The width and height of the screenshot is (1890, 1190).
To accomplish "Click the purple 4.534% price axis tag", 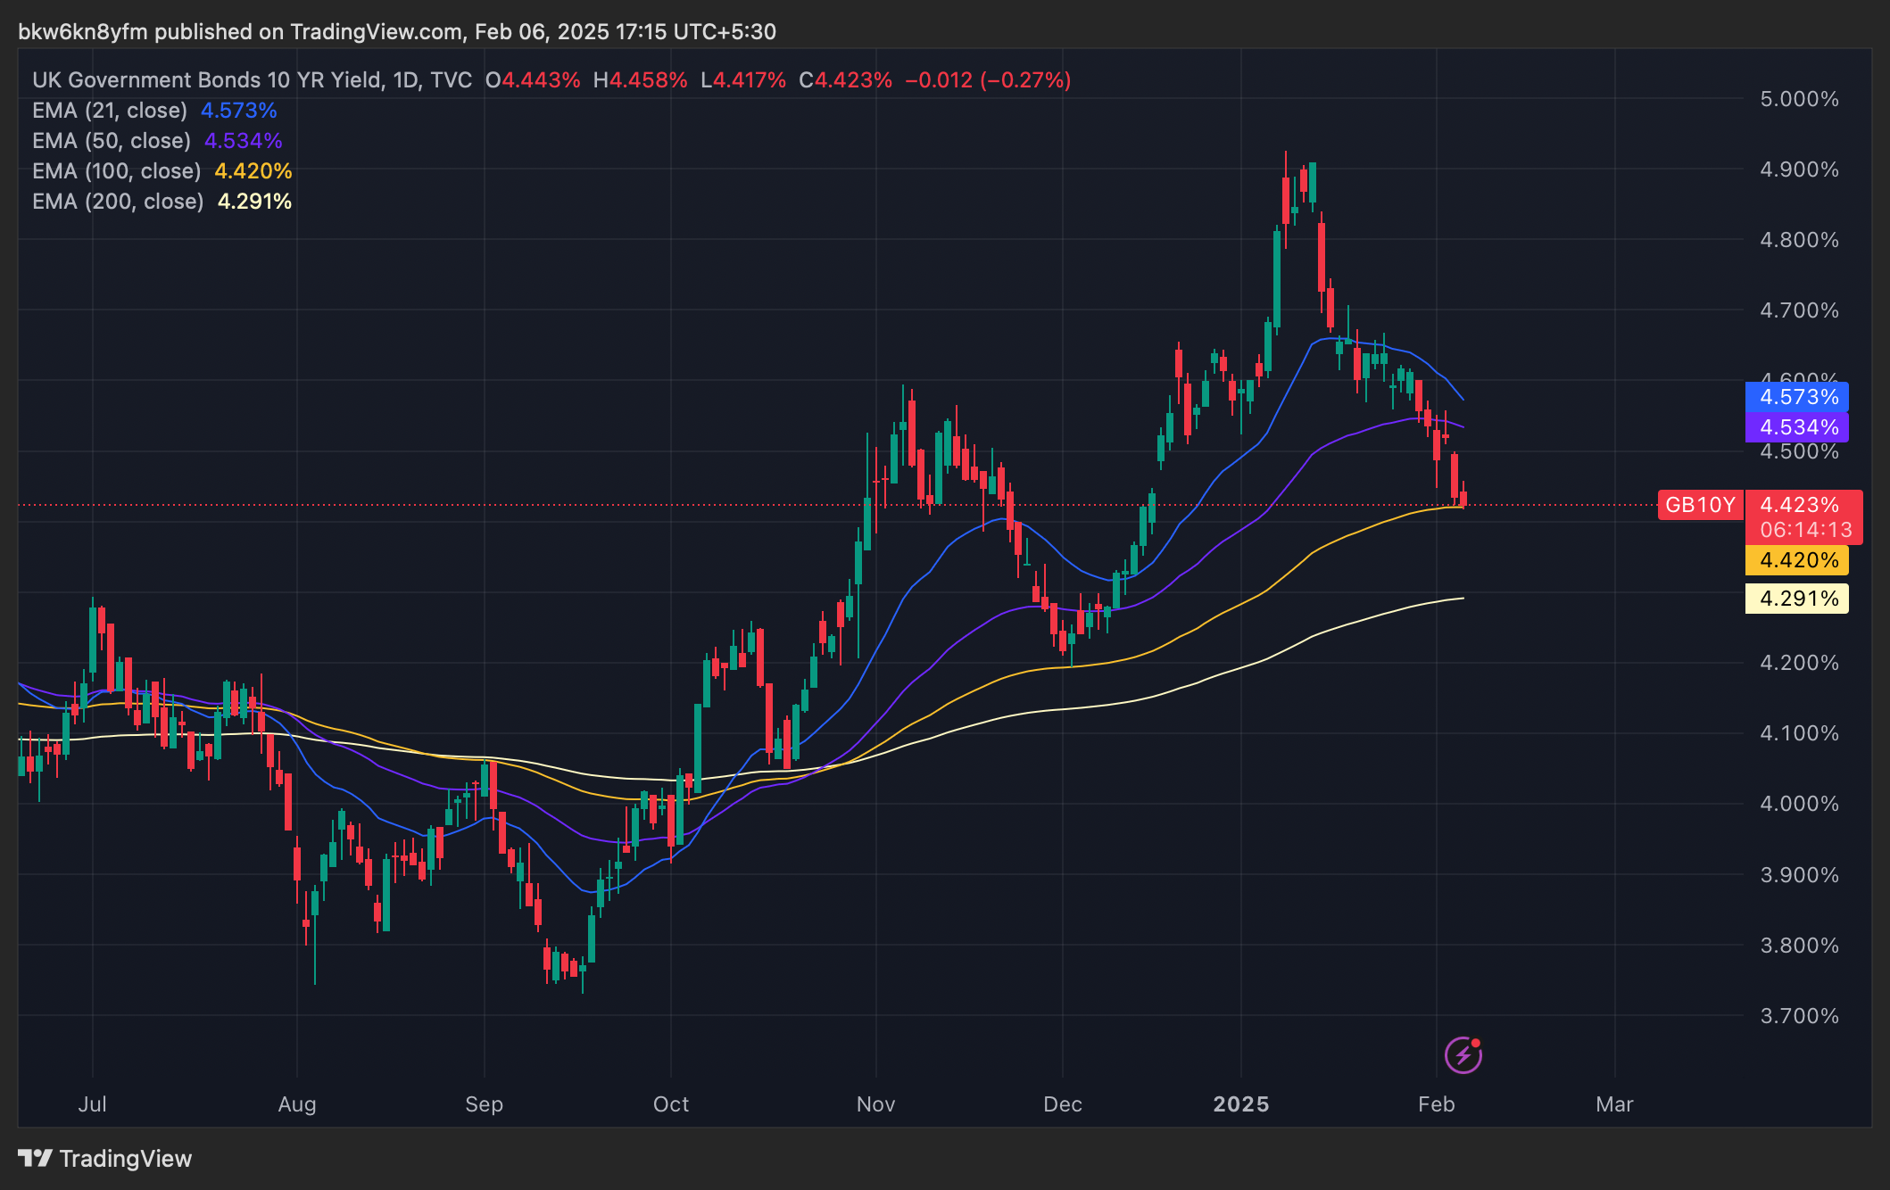I will 1797,427.
